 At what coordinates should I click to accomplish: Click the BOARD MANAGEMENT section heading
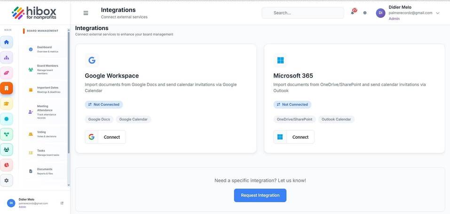tap(42, 31)
